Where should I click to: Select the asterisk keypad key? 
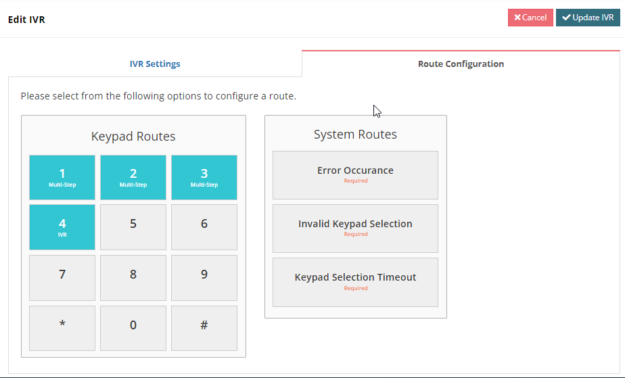[62, 328]
